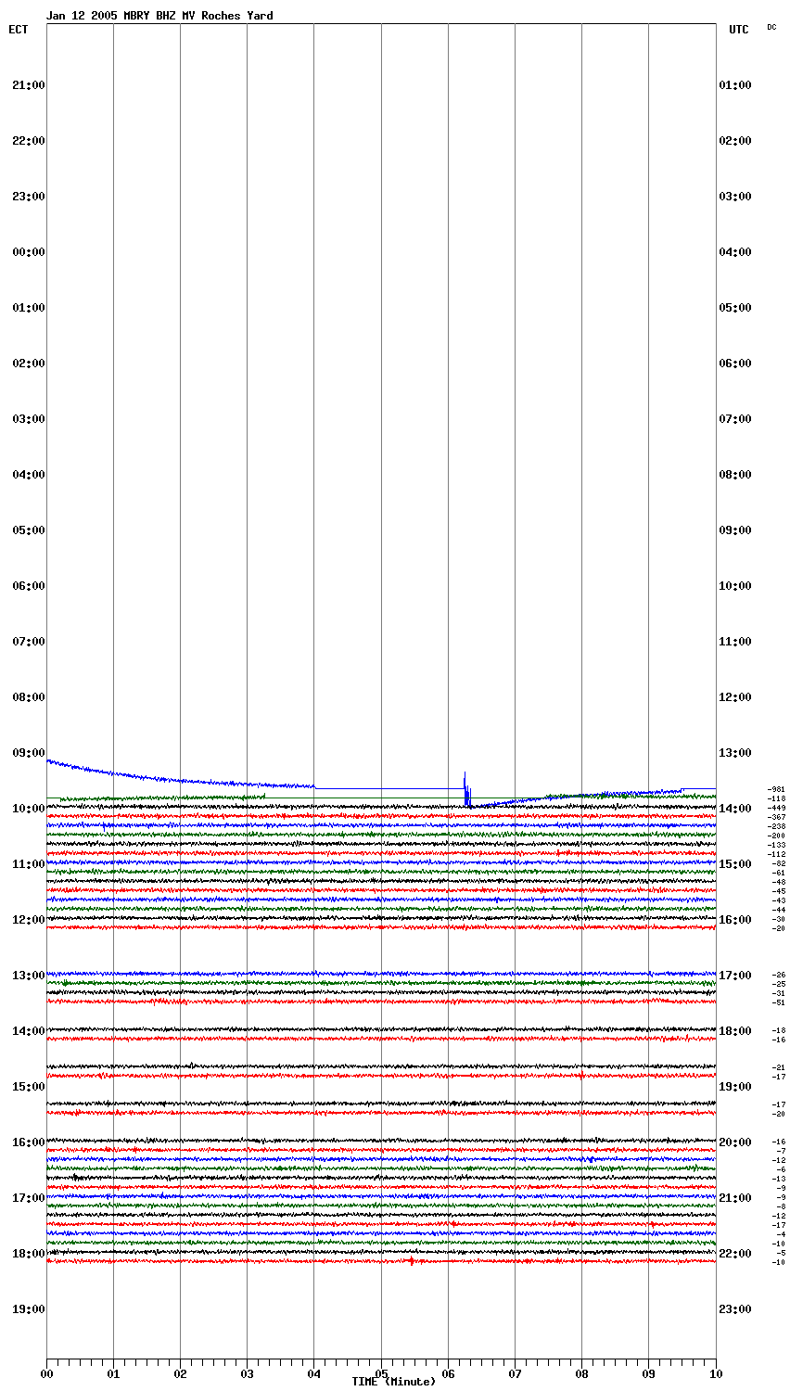The width and height of the screenshot is (790, 1391).
Task: Select the 00:00 label in the ECT column
Action: click(x=29, y=252)
